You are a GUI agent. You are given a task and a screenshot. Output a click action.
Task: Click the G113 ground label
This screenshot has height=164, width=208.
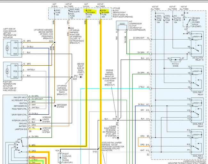pos(115,138)
